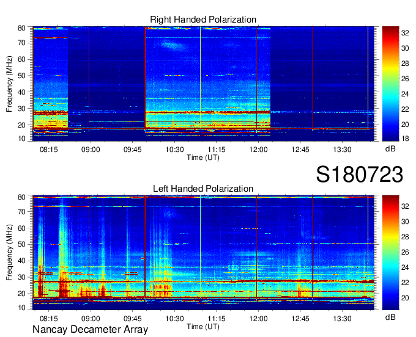Click "Time (UT)" label under the lower plot
This screenshot has width=416, height=337.
(203, 327)
